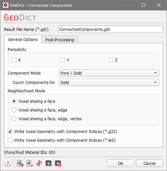167x171 pixels.
Task: Select Voxel sharing a face, edge option
Action: tap(14, 110)
